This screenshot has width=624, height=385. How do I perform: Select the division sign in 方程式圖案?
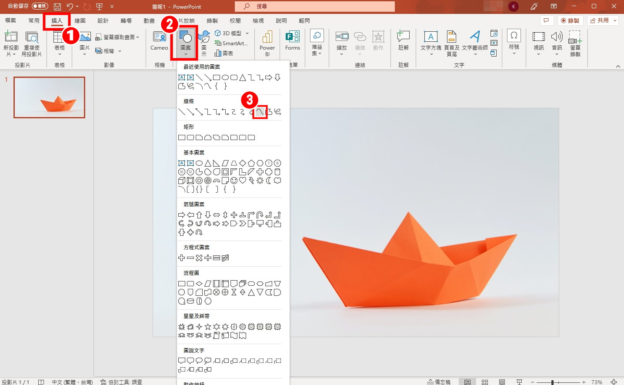click(x=208, y=258)
